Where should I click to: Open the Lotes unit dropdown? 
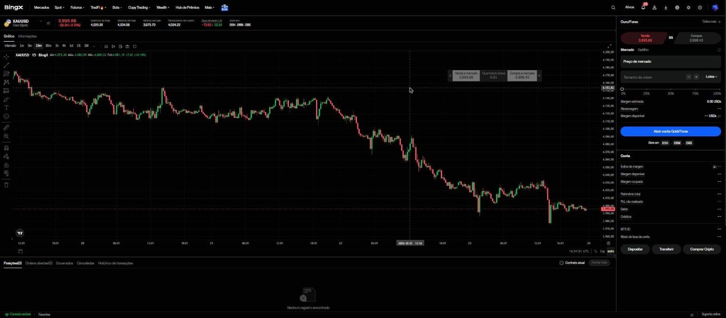point(712,77)
